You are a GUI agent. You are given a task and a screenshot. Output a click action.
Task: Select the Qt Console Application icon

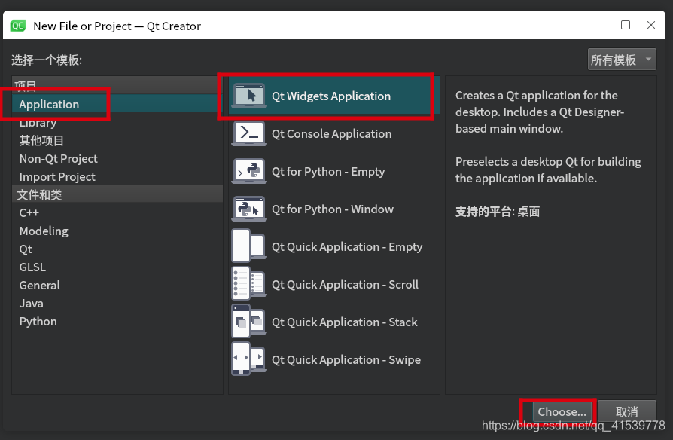(x=248, y=133)
